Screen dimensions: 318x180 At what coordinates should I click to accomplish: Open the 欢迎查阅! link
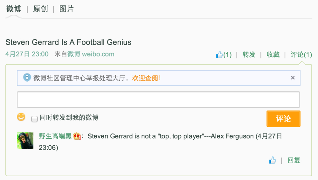146,78
